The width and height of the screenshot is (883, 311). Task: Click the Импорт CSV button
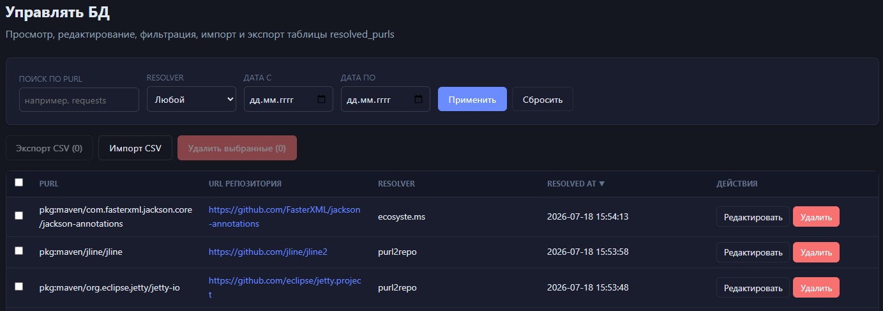coord(135,148)
